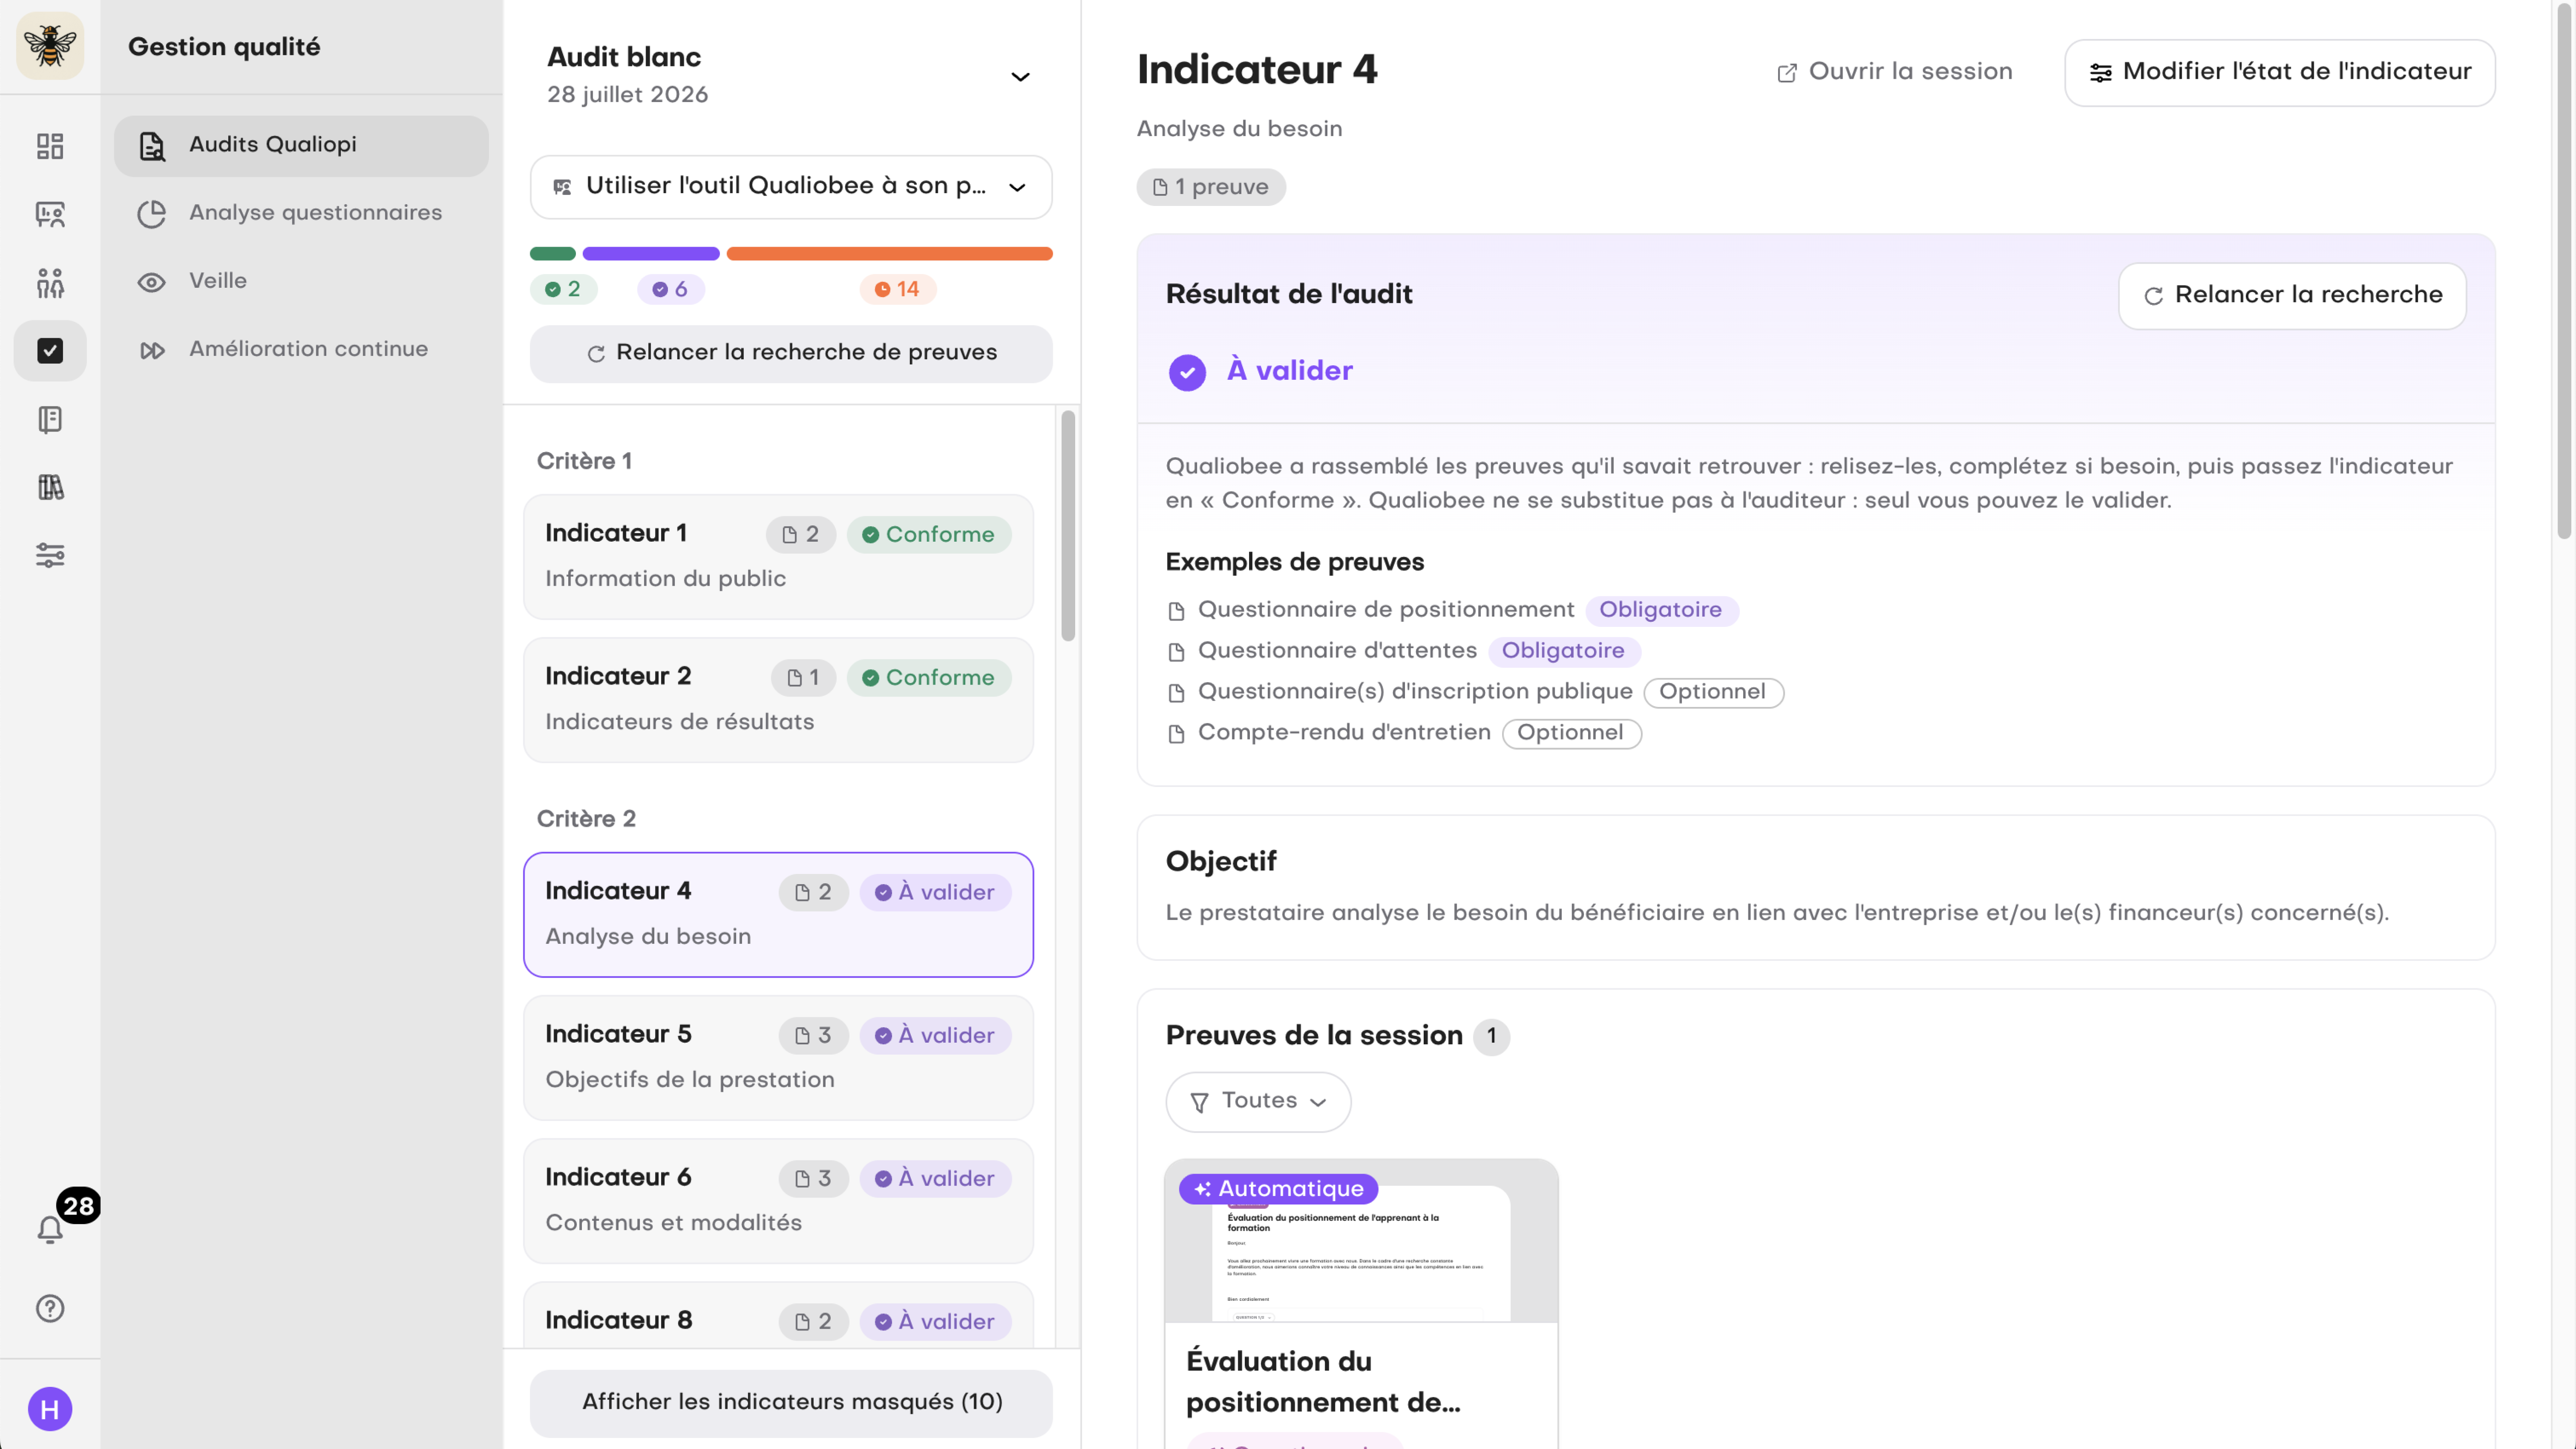Click the orange progress bar segment

tap(890, 254)
